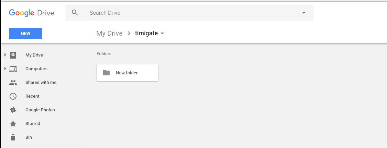
Task: Open search options dropdown arrow
Action: 303,13
